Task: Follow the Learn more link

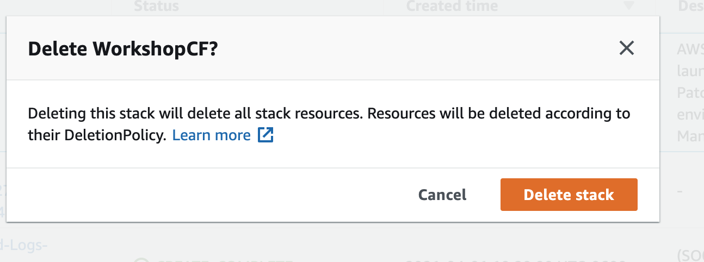Action: pyautogui.click(x=211, y=135)
